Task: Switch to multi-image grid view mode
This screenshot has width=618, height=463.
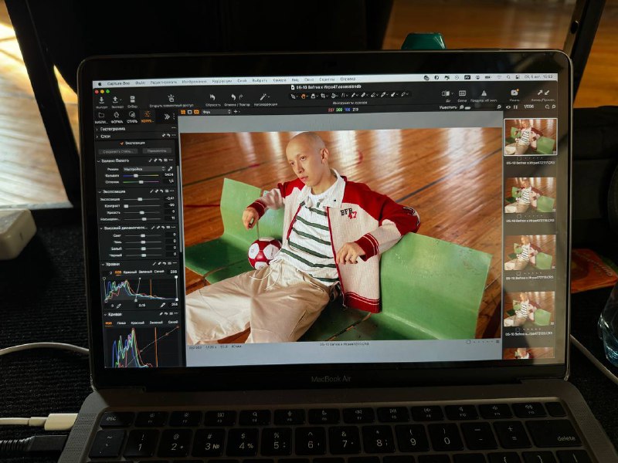Action: tap(183, 112)
